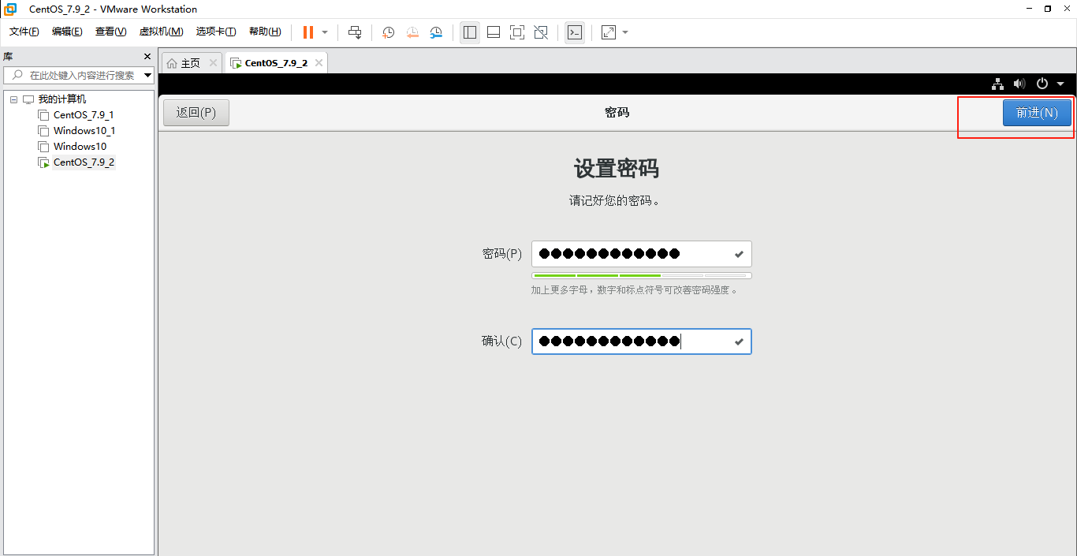1077x556 pixels.
Task: Click the guest sound device icon
Action: coord(1019,83)
